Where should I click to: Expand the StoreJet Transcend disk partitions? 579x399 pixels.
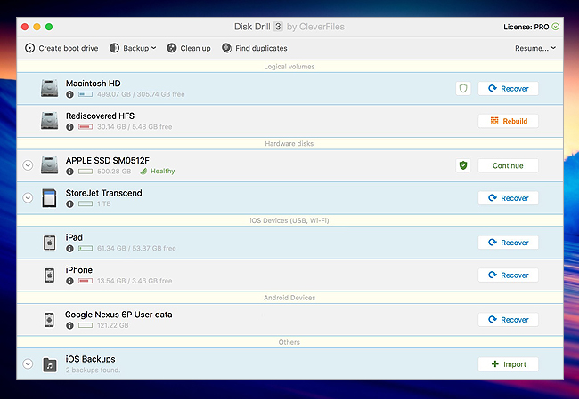28,198
